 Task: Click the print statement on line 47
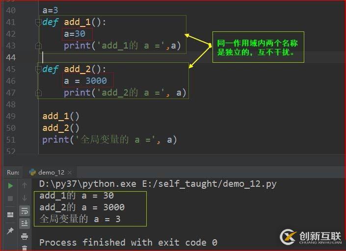(x=125, y=93)
